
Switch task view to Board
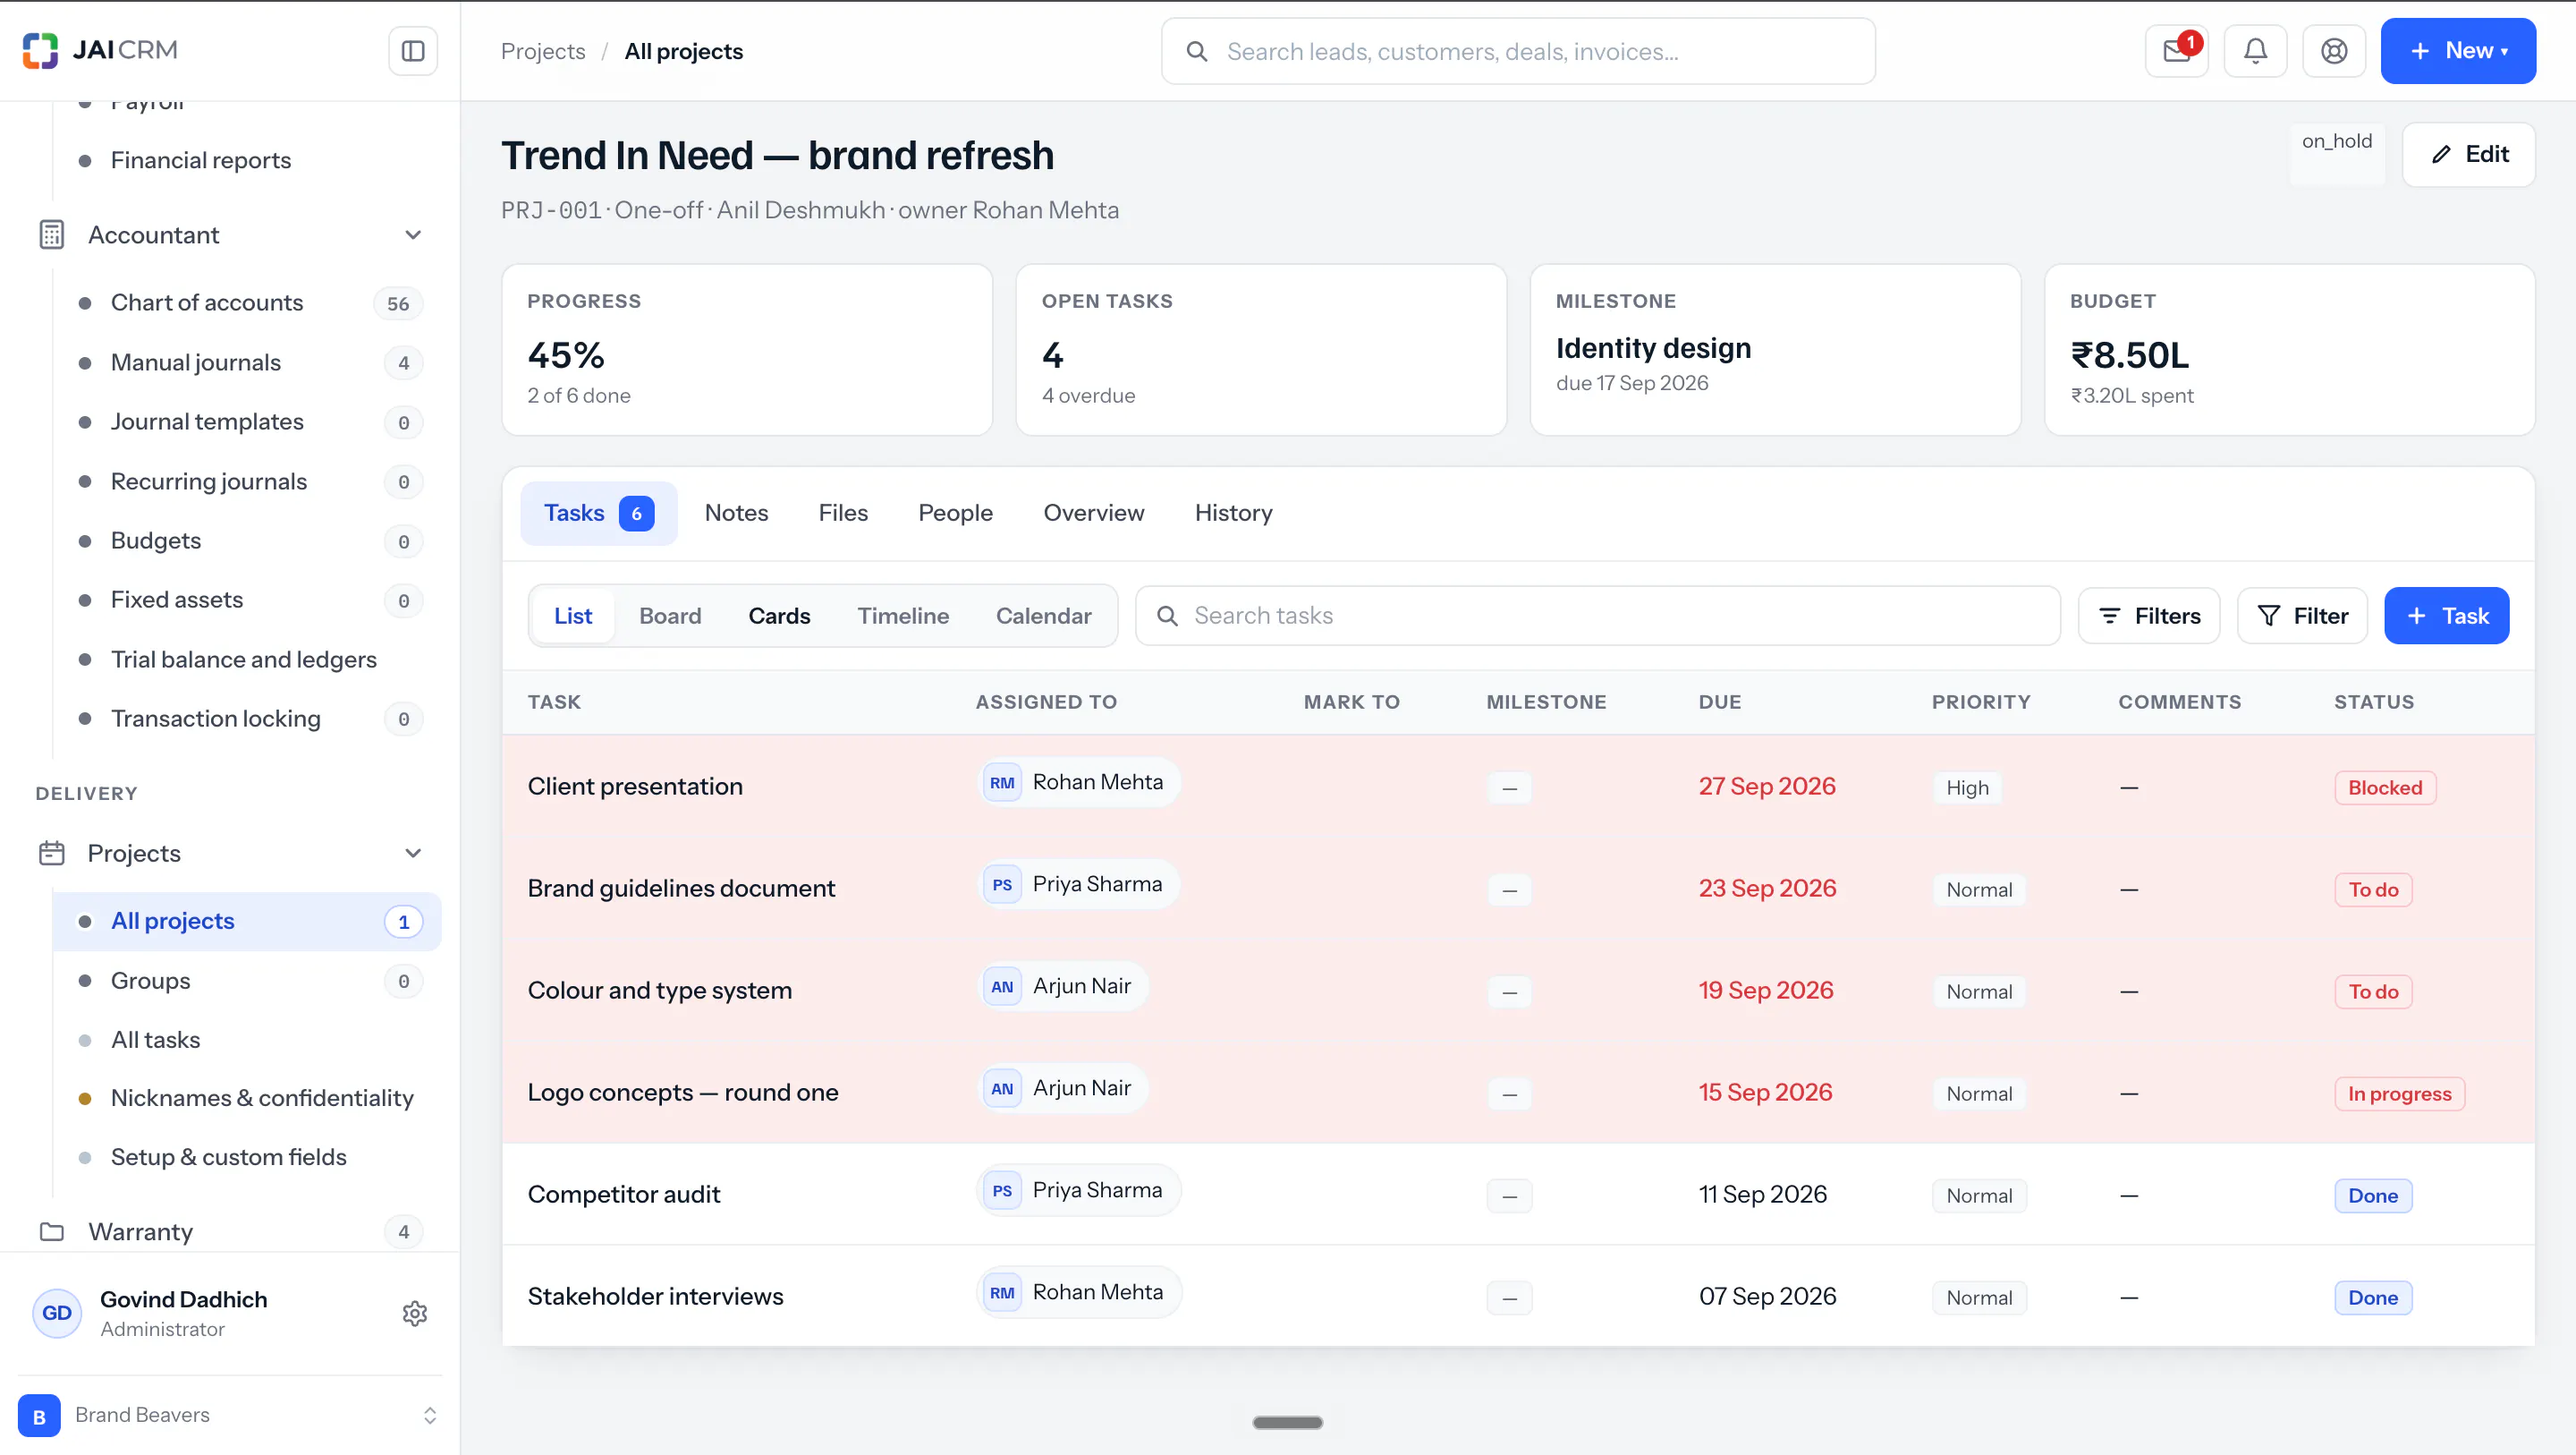670,616
